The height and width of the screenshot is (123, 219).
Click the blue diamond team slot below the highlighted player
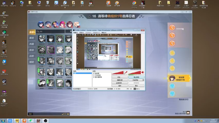click(172, 86)
